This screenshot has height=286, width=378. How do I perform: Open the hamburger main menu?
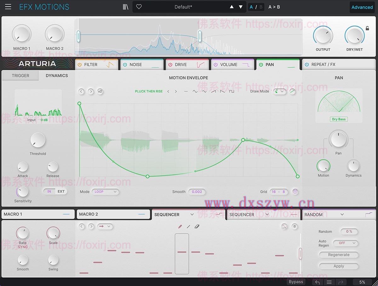8,7
